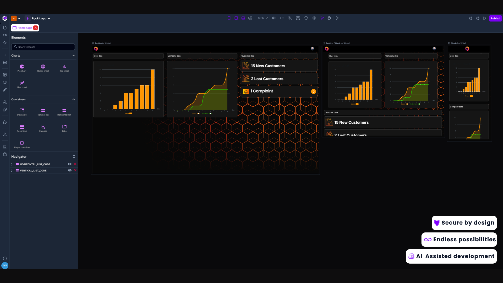Pick the Vertical list container element
Image resolution: width=503 pixels, height=283 pixels.
click(43, 112)
